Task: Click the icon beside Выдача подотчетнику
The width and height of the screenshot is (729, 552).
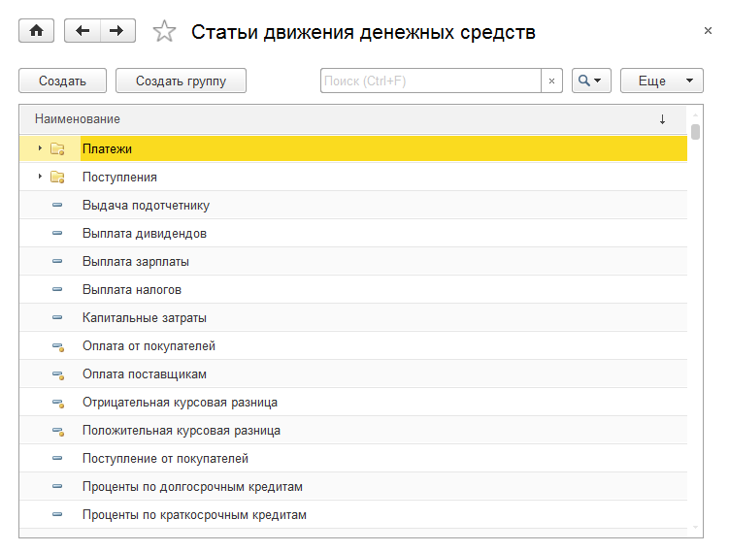Action: [x=57, y=206]
